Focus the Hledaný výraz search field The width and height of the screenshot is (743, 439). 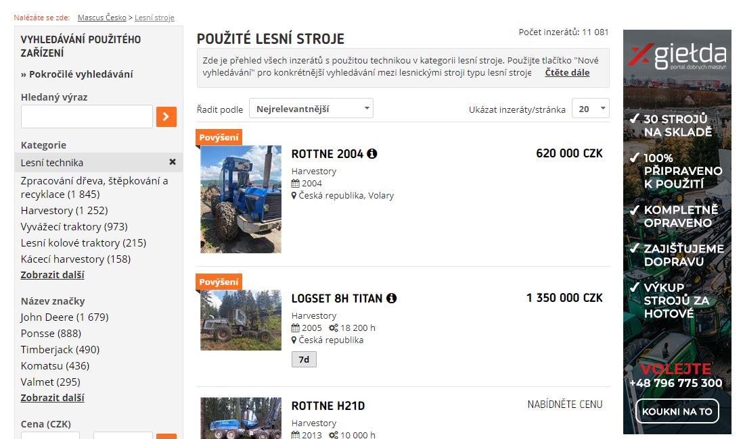87,116
